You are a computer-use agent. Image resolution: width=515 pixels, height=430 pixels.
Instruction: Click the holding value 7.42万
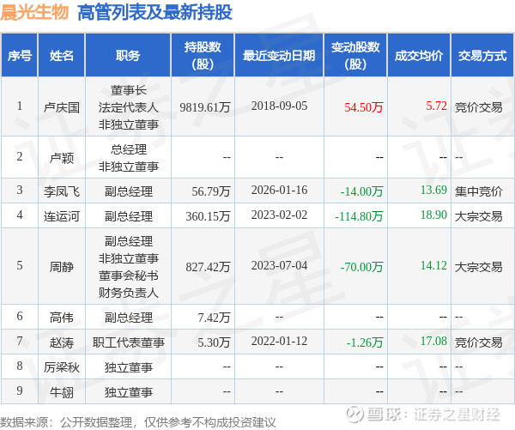tap(214, 318)
